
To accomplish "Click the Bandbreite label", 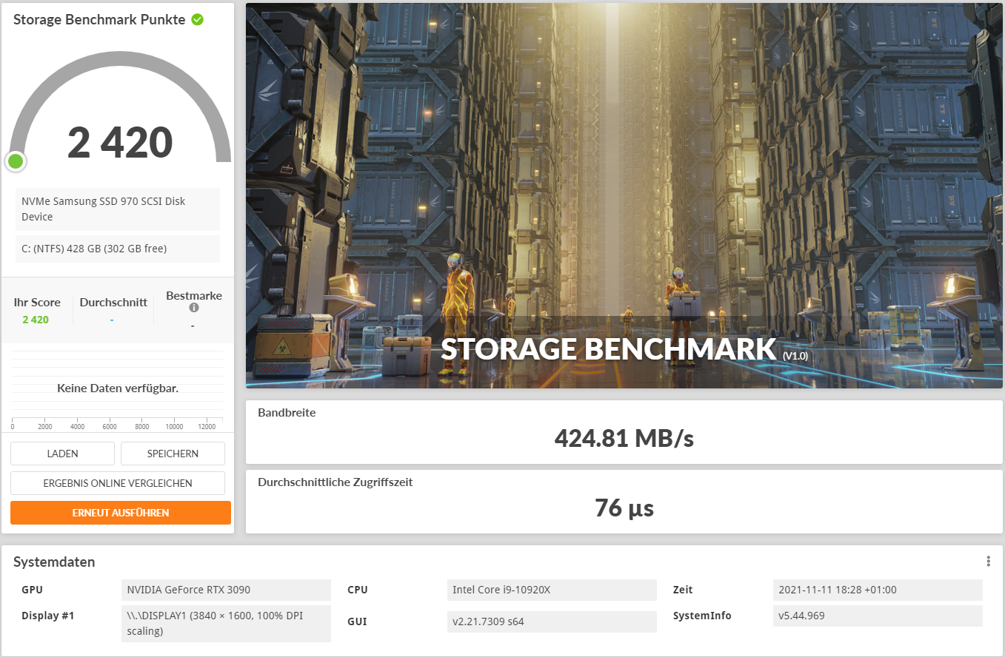I will coord(287,412).
